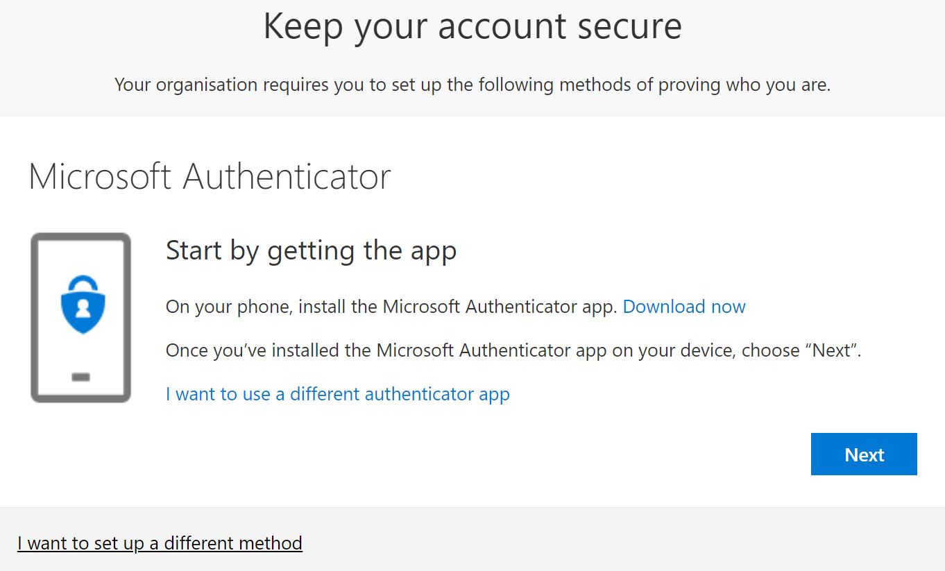Select I want to set up a different method
The height and width of the screenshot is (571, 945).
pos(160,543)
